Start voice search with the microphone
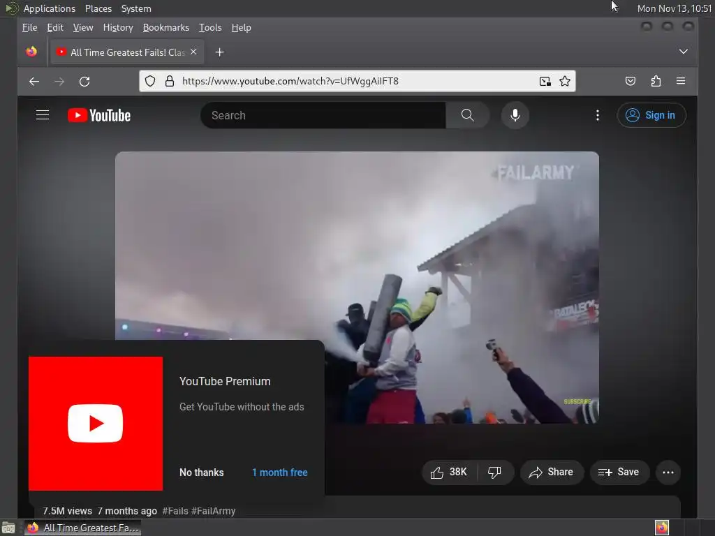This screenshot has height=536, width=715. 515,115
